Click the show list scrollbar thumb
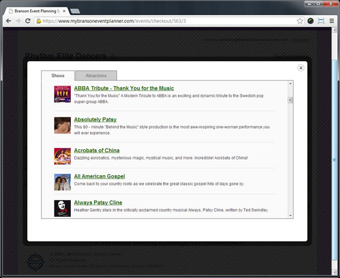Image resolution: width=340 pixels, height=278 pixels. click(x=290, y=100)
